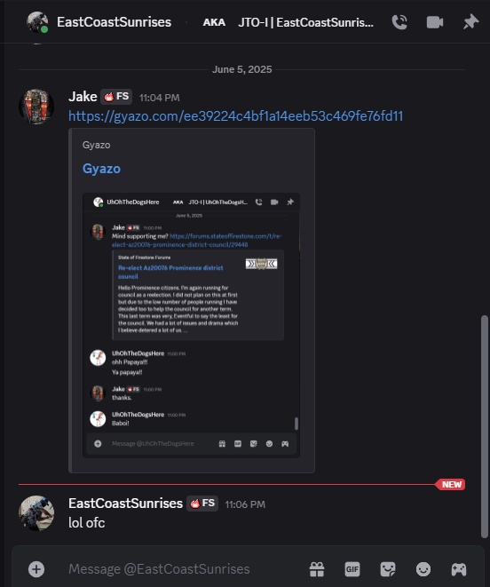Start a video call from header

tap(435, 22)
